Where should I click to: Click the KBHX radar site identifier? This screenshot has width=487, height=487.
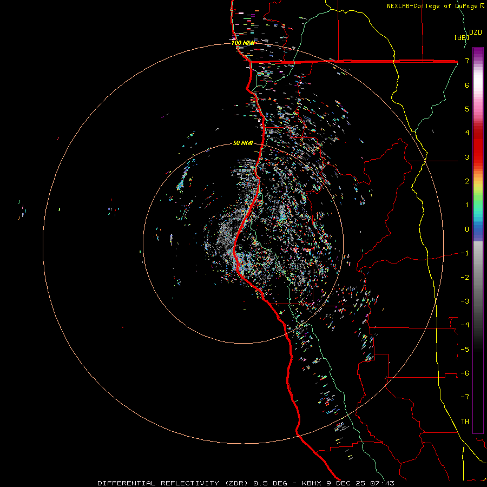pyautogui.click(x=312, y=483)
